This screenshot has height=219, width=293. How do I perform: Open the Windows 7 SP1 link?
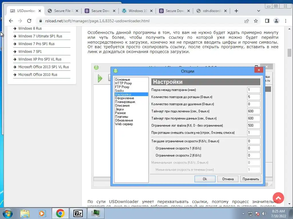pyautogui.click(x=30, y=51)
